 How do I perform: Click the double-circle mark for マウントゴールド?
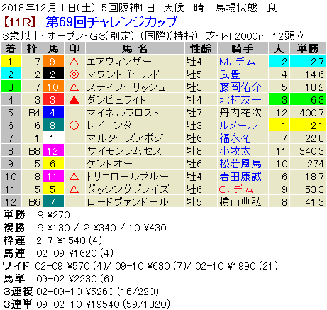[x=74, y=74]
